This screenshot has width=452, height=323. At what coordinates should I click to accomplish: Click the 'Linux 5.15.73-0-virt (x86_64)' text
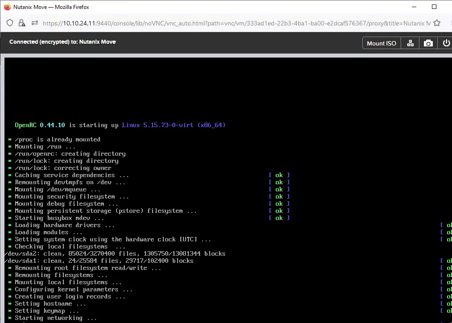pyautogui.click(x=174, y=125)
